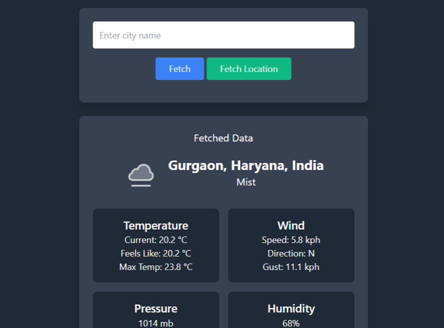Viewport: 444px width, 328px height.
Task: Click the Fetched Data title
Action: [x=223, y=138]
